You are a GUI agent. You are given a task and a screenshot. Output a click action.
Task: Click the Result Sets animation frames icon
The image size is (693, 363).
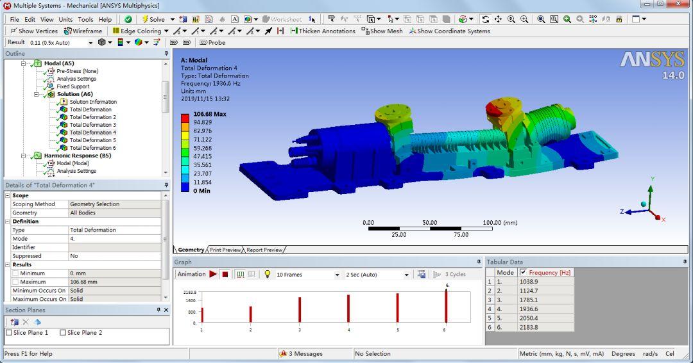tap(252, 275)
